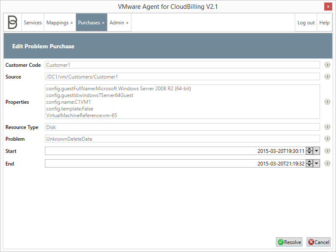Open the calendar dropdown for the Start date
Viewport: 336px width, 252px height.
pyautogui.click(x=316, y=150)
